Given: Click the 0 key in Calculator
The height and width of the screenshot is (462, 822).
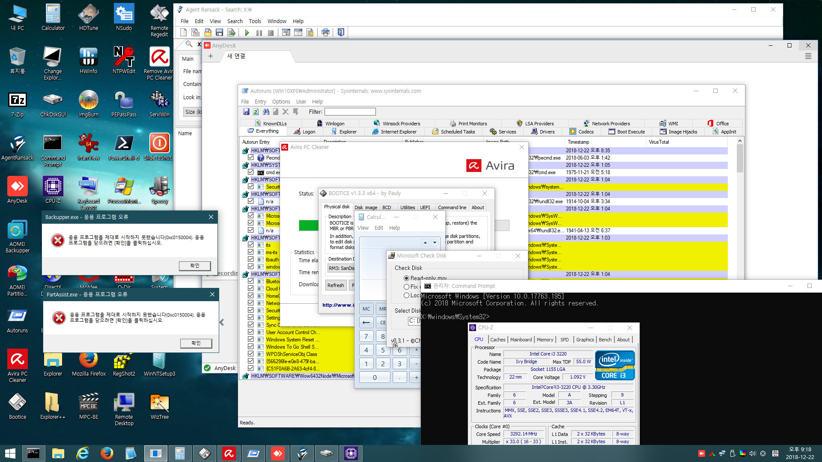Looking at the screenshot, I should coord(375,377).
